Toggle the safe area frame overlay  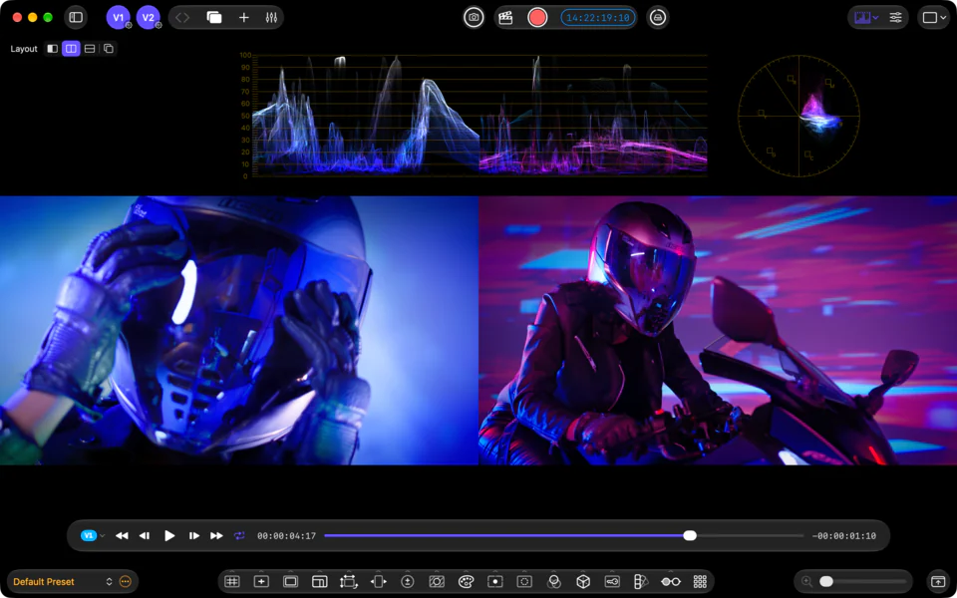coord(290,581)
